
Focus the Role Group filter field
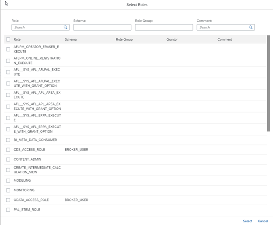164,27
